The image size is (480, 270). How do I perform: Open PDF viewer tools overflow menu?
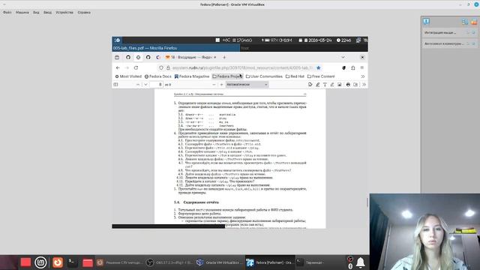(364, 85)
